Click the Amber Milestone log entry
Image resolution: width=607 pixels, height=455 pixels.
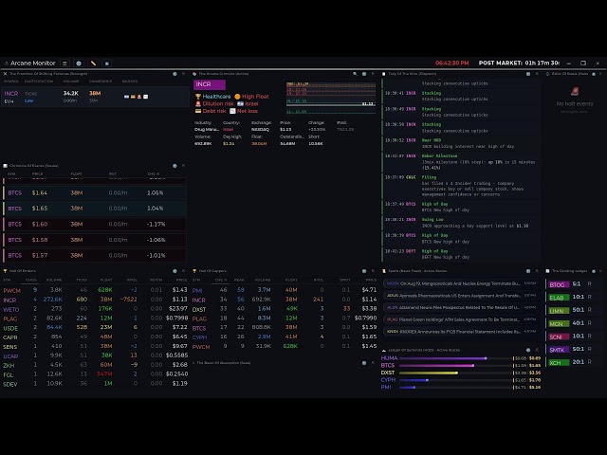(x=461, y=162)
